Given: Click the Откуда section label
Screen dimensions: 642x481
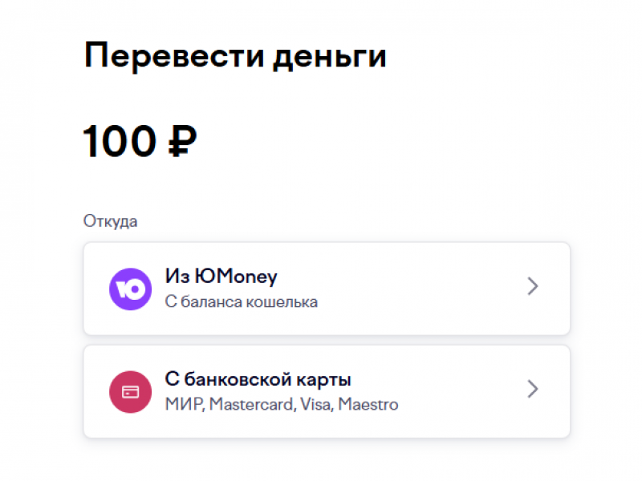Looking at the screenshot, I should pyautogui.click(x=111, y=220).
